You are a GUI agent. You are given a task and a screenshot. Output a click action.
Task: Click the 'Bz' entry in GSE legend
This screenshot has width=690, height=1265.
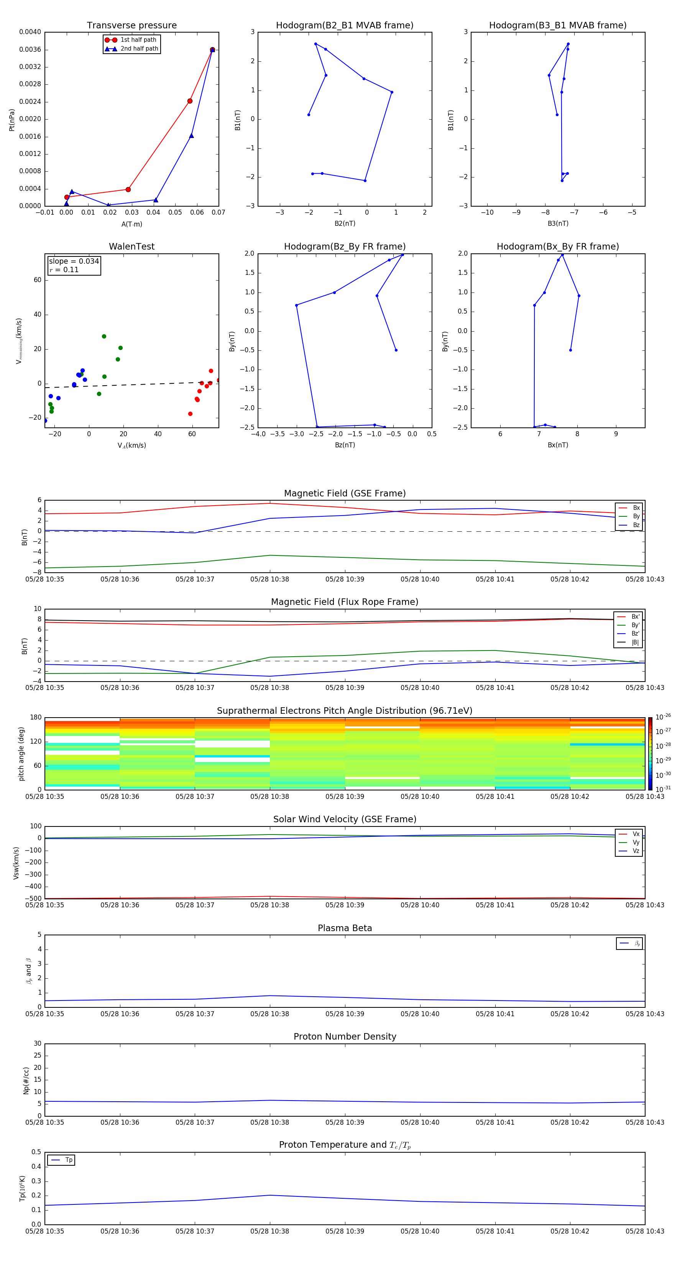point(629,525)
